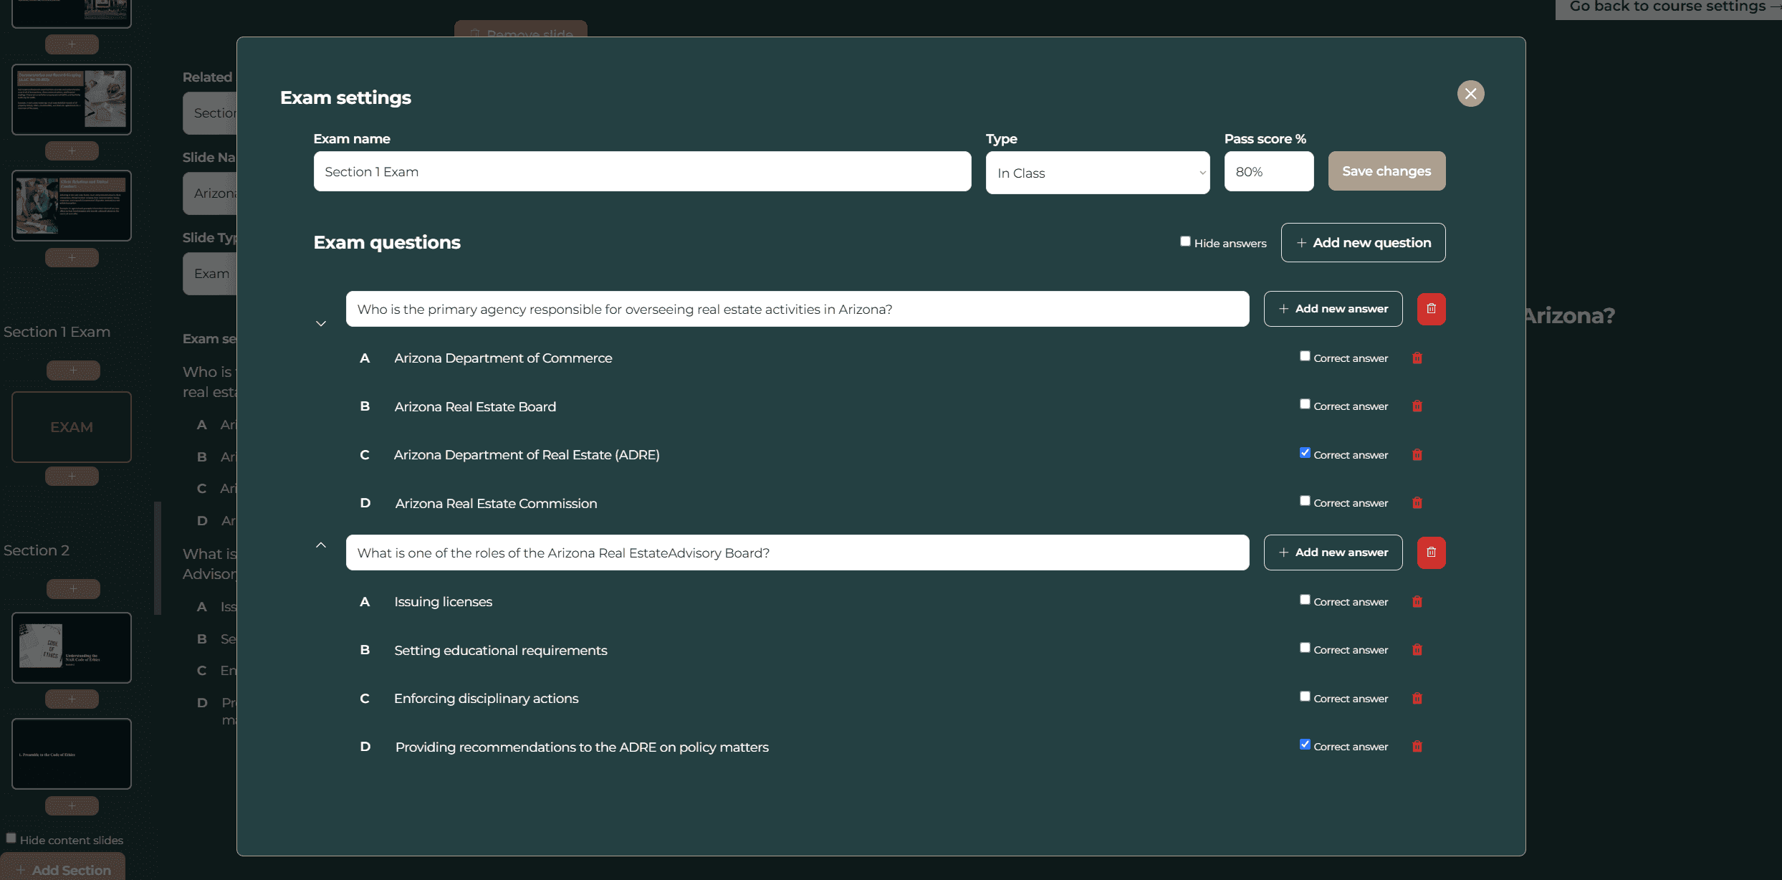Screen dimensions: 1782x880
Task: Delete answer Arizona Department of Commerce
Action: coord(1417,358)
